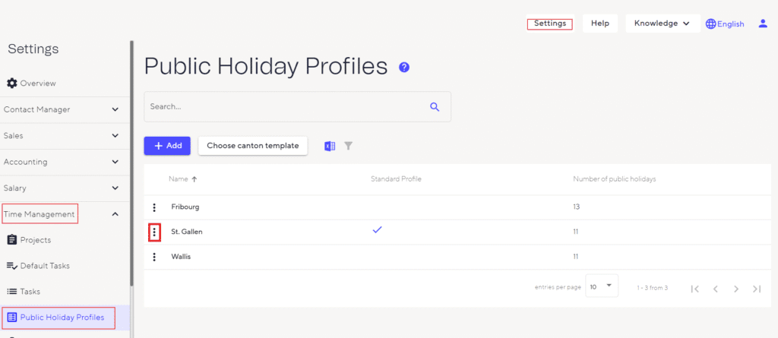Open the user profile icon
Image resolution: width=778 pixels, height=338 pixels.
pos(763,24)
